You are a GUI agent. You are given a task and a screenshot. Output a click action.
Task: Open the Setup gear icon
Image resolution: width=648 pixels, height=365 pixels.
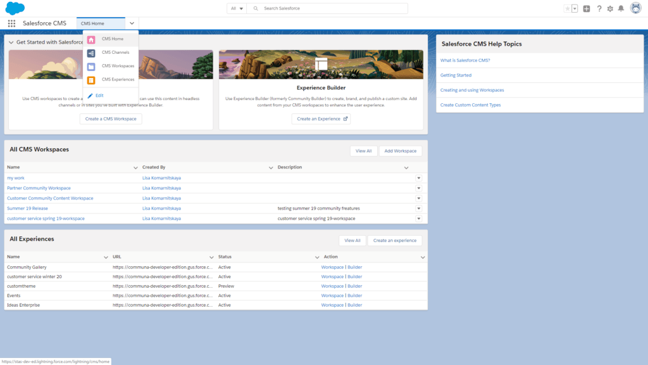(610, 8)
